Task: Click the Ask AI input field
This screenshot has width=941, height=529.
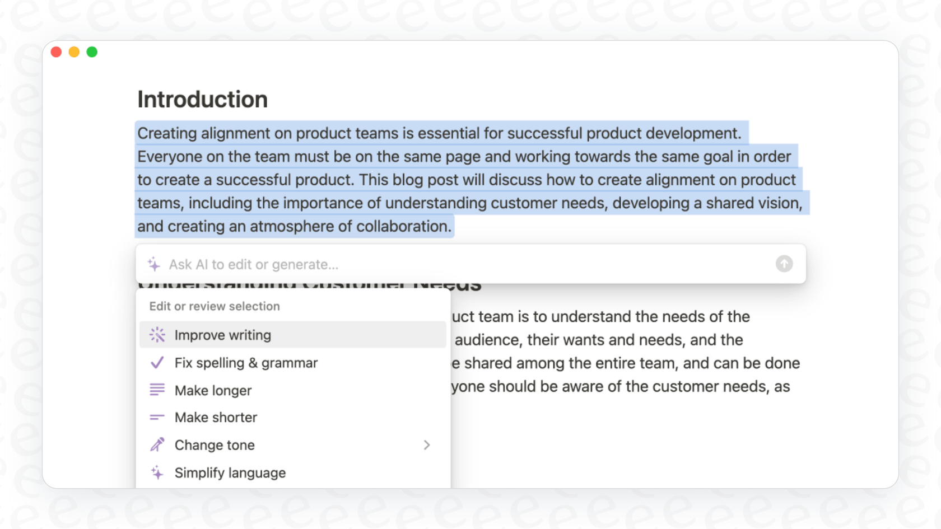Action: (x=392, y=264)
